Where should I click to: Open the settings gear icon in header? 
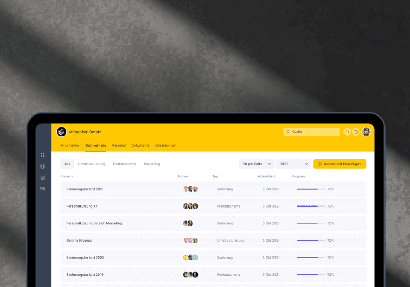tap(356, 132)
